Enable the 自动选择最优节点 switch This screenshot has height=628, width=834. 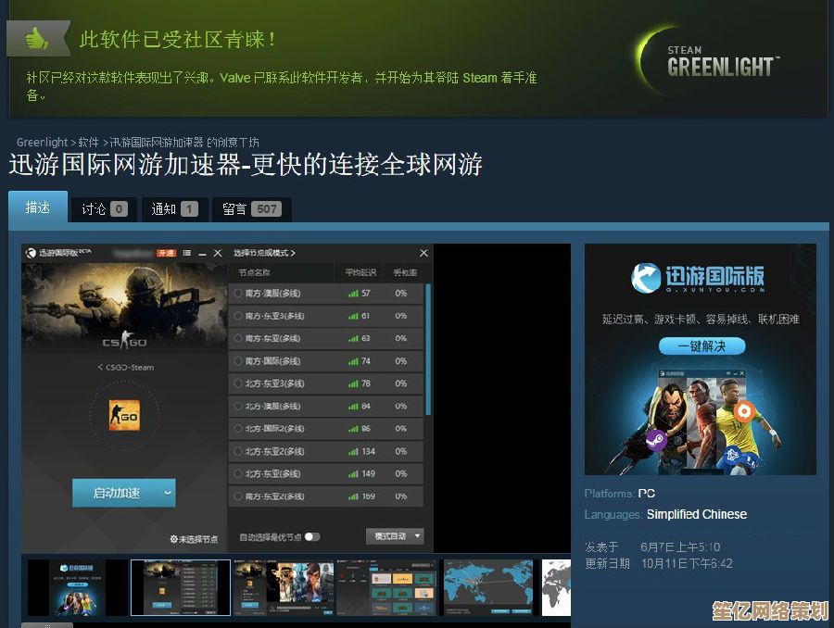coord(314,535)
